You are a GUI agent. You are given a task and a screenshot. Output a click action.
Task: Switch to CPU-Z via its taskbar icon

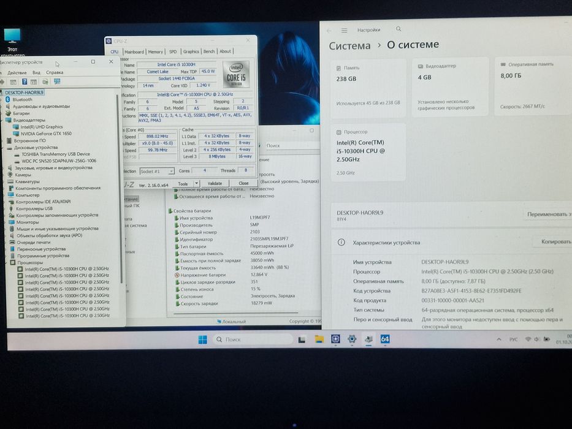[x=335, y=339]
